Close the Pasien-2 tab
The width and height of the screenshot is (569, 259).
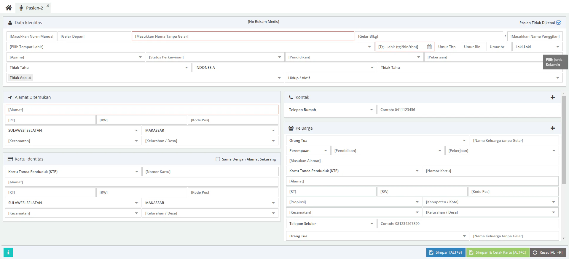click(48, 6)
